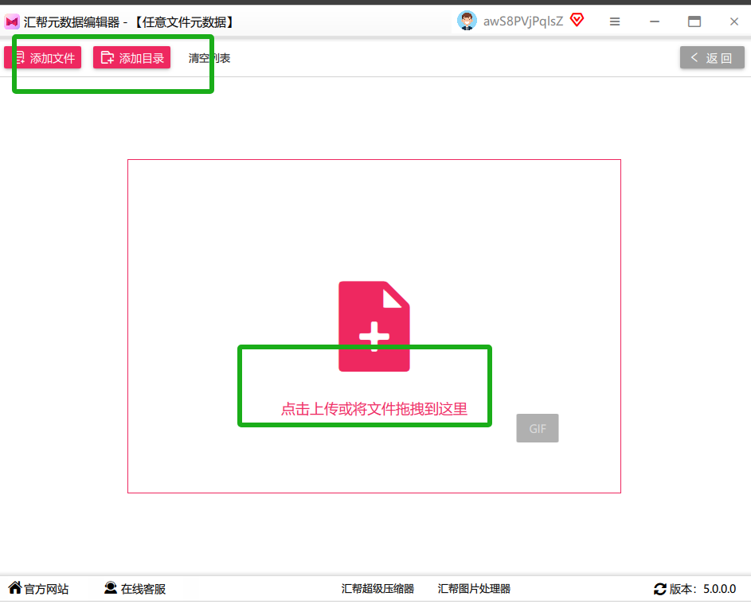Open the hamburger menu in title bar
The width and height of the screenshot is (751, 604).
point(615,21)
